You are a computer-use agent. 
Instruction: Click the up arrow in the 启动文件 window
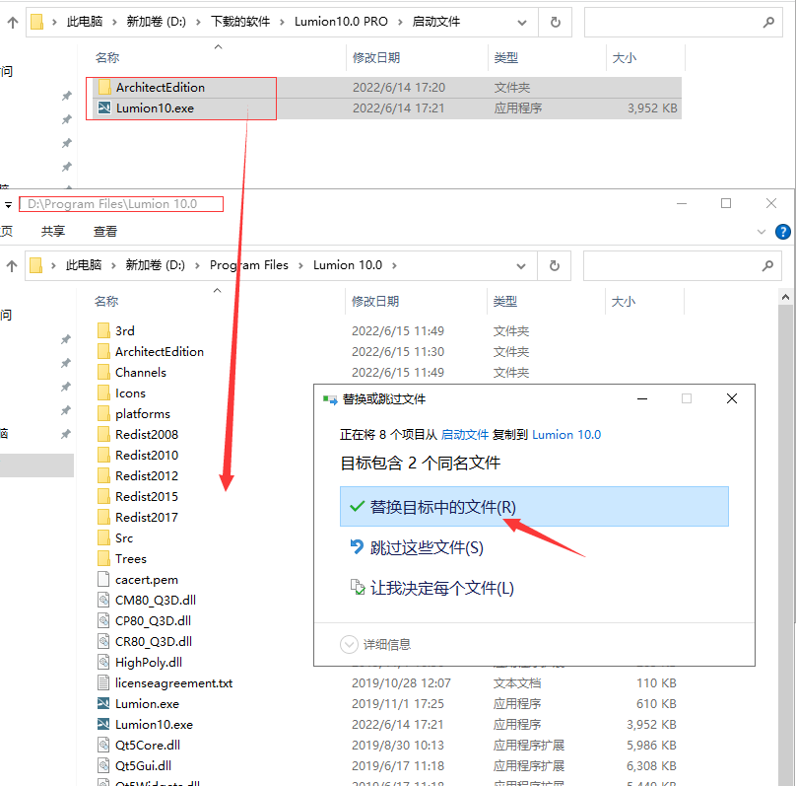tap(11, 22)
